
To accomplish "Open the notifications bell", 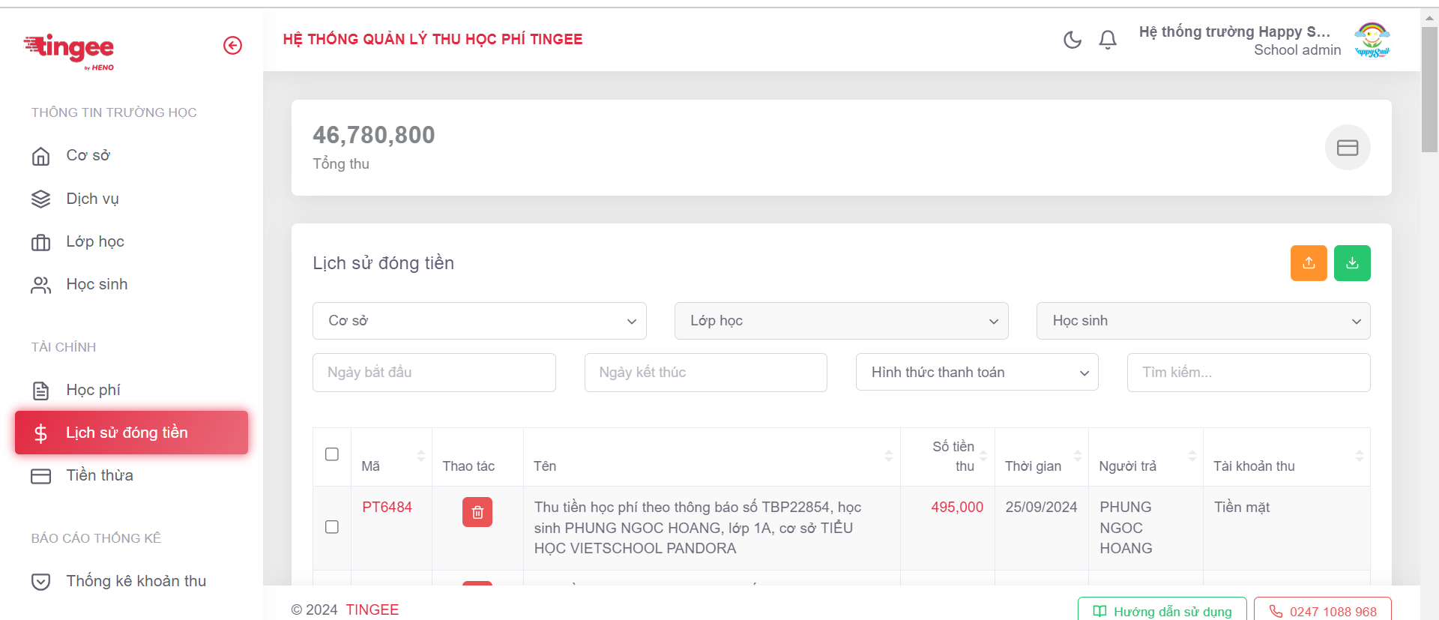I will click(x=1108, y=40).
